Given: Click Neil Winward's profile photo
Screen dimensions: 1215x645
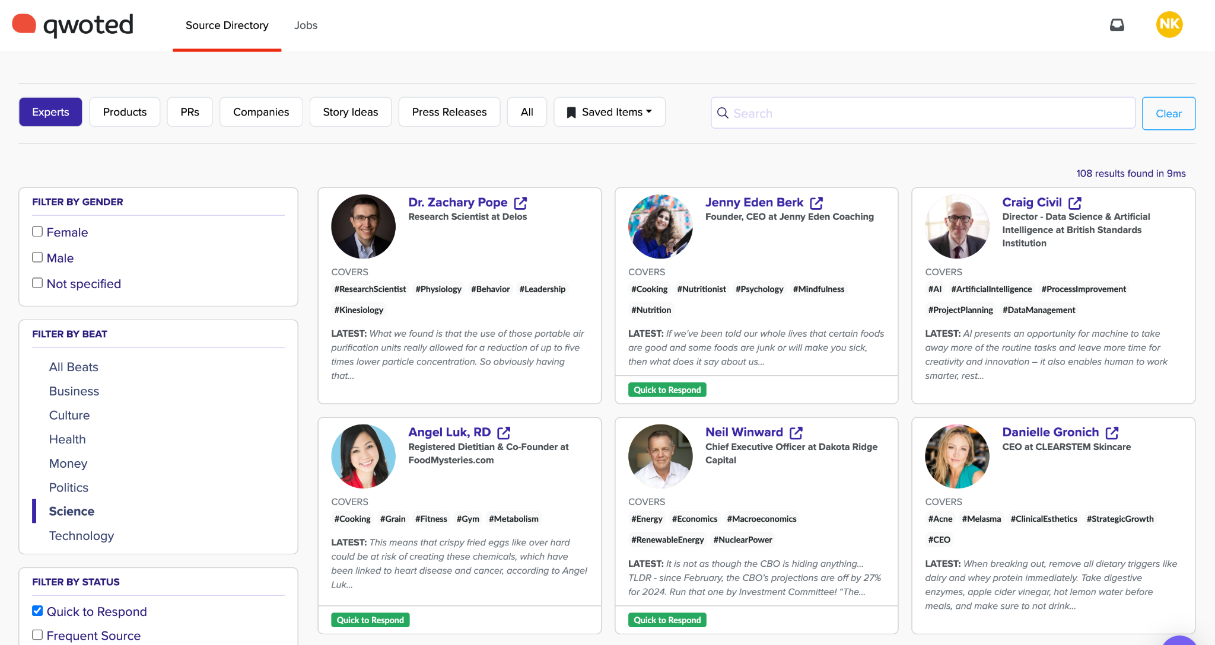Looking at the screenshot, I should (x=660, y=456).
